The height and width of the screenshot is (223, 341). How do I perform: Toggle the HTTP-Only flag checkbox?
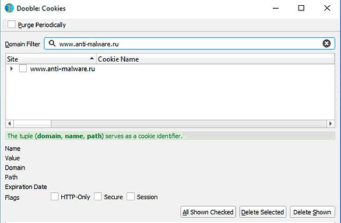click(x=55, y=196)
